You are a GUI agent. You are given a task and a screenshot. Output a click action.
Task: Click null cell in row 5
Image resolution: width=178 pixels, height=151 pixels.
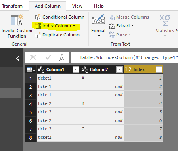pos(102,112)
